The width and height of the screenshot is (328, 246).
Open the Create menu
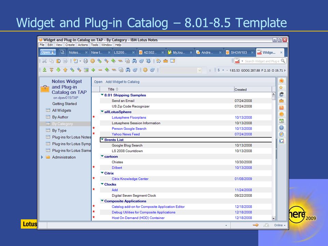[x=70, y=45]
